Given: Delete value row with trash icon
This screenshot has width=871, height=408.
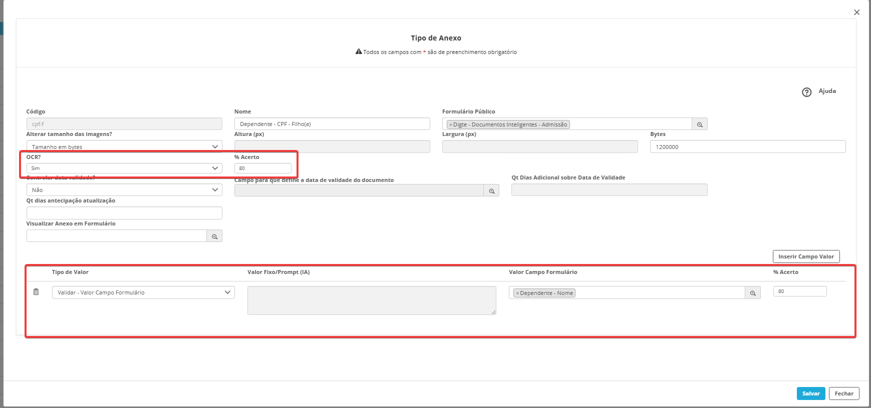Looking at the screenshot, I should (36, 292).
